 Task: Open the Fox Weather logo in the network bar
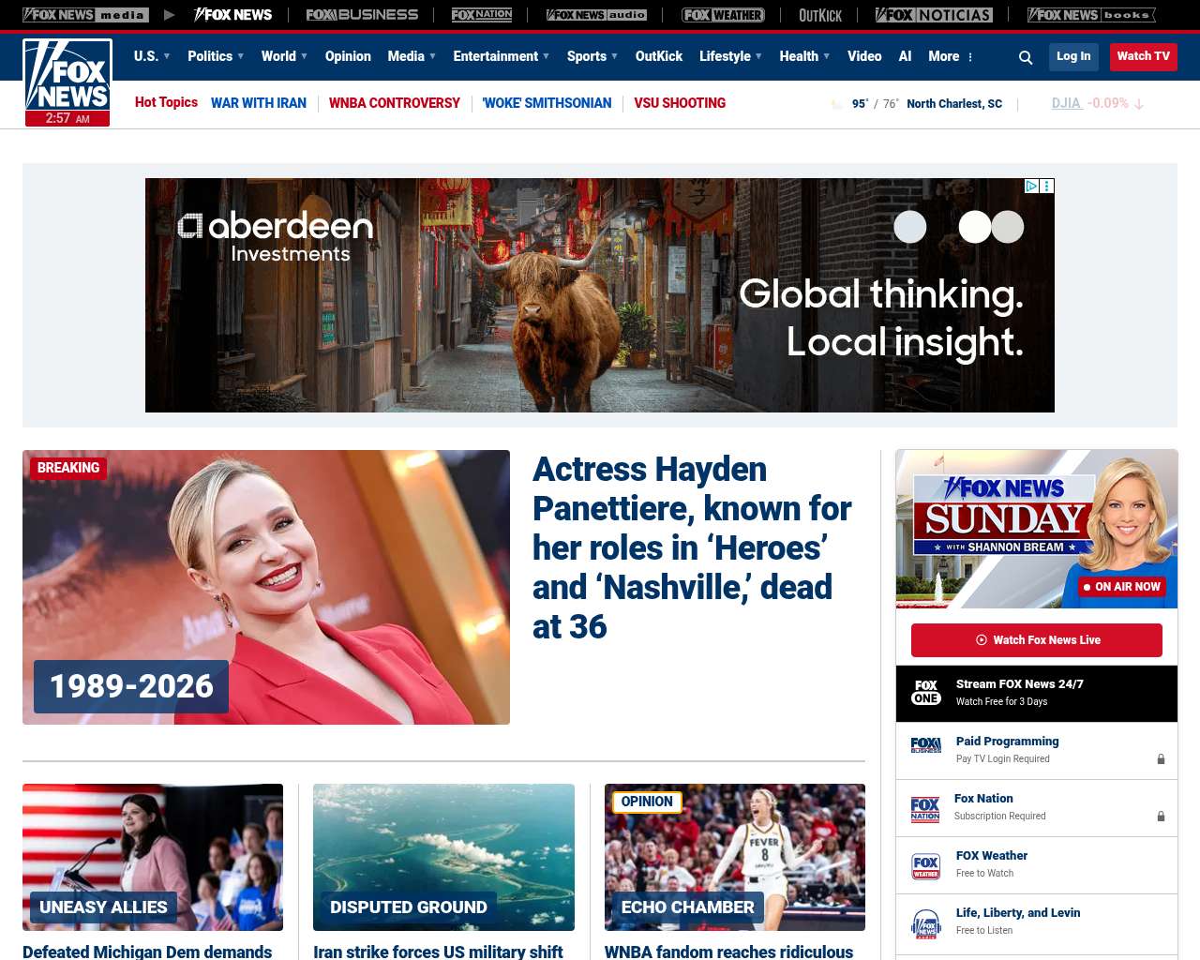click(723, 15)
